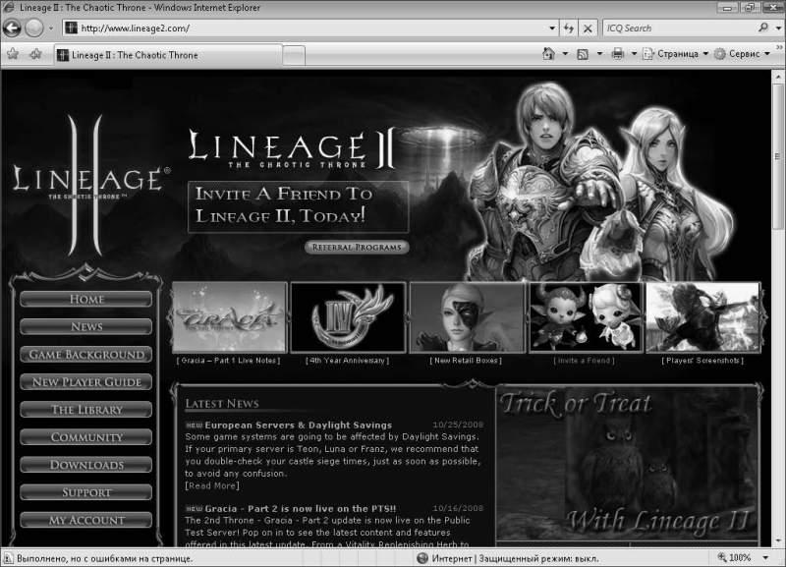Go to the Downloads page
The height and width of the screenshot is (567, 786).
tap(85, 465)
